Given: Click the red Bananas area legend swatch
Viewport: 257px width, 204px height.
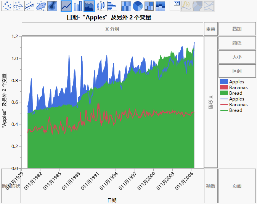Looking at the screenshot, I should [x=223, y=88].
